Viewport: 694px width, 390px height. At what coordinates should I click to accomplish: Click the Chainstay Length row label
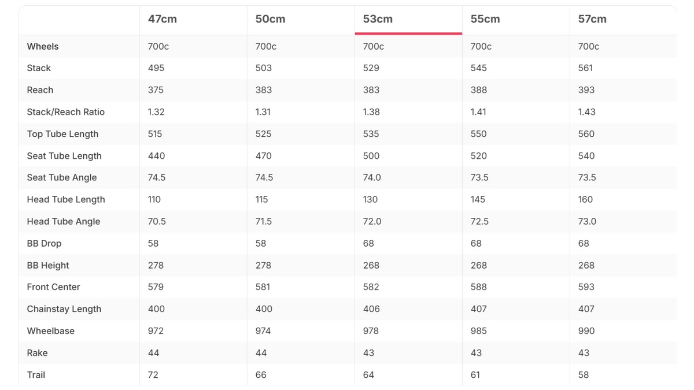point(64,309)
